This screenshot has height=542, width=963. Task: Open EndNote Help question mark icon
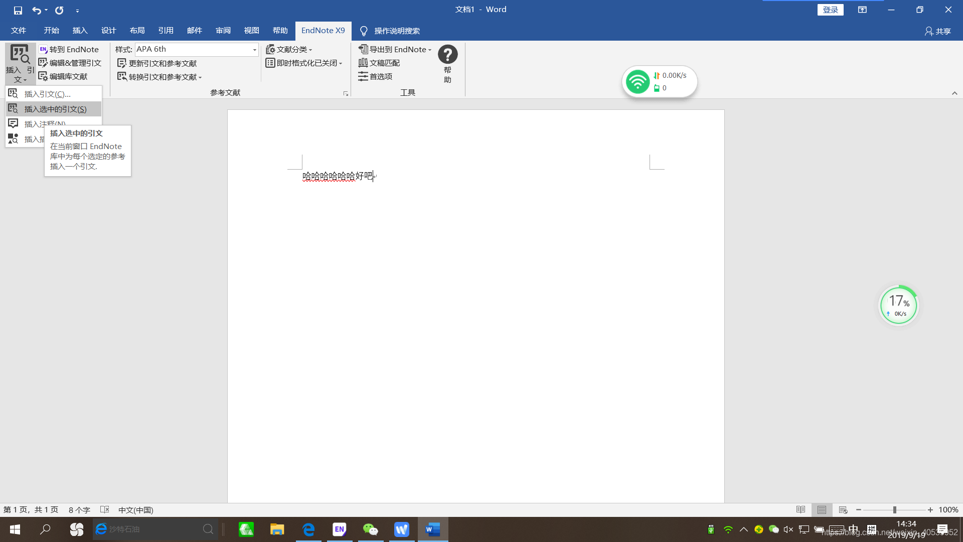pos(447,55)
